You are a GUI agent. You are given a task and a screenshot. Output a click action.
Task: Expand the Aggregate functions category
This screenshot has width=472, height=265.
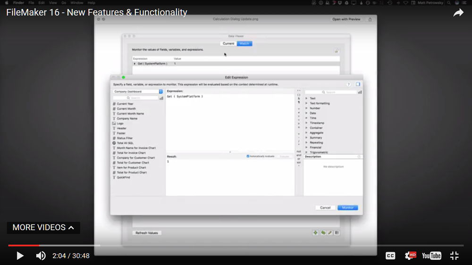tap(306, 132)
